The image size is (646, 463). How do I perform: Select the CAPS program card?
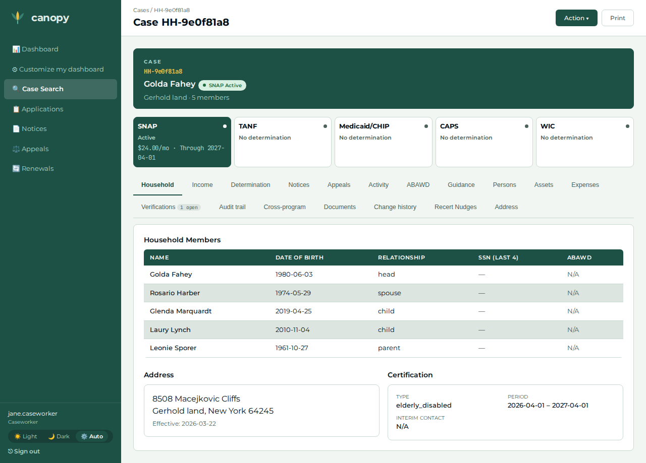484,142
